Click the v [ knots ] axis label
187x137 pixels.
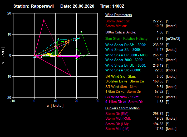[x=3, y=55]
